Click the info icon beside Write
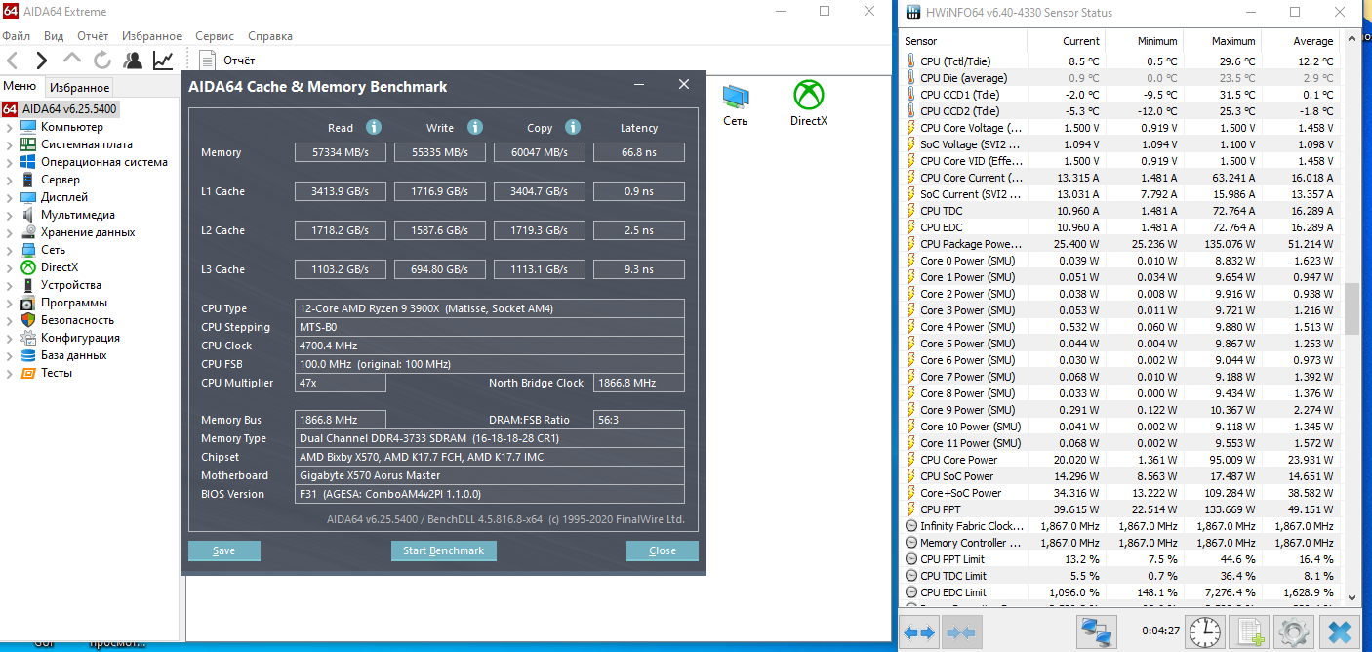1372x652 pixels. coord(474,127)
